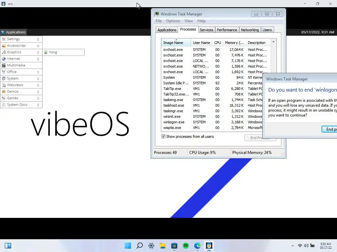Expand the Accessories submenu arrow

click(38, 46)
